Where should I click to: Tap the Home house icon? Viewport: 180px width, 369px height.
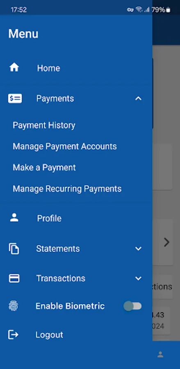[14, 68]
